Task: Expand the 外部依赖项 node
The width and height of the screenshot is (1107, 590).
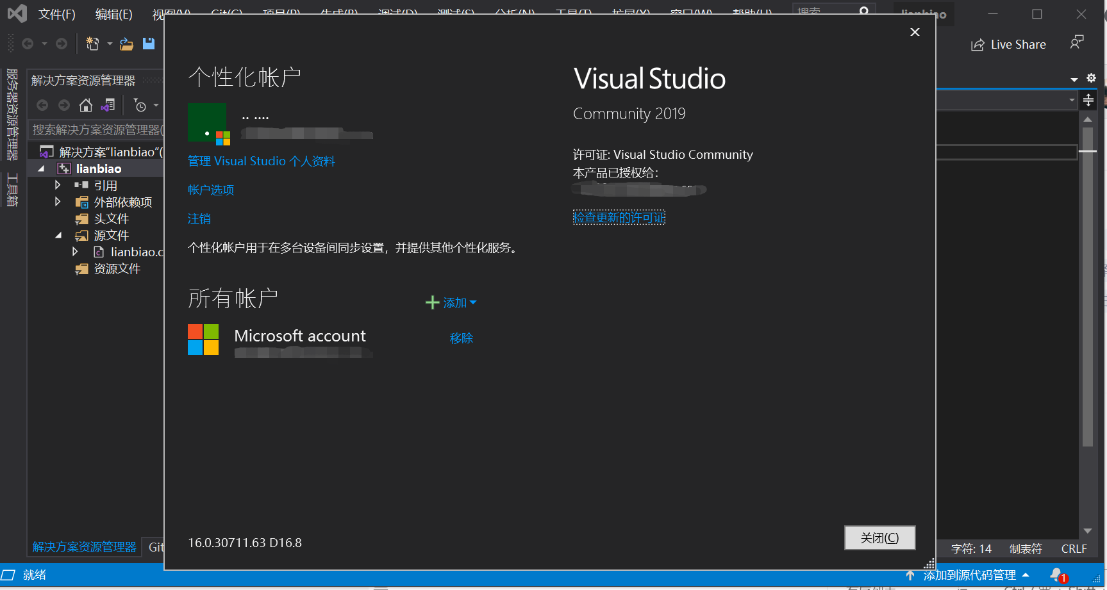Action: (x=58, y=202)
